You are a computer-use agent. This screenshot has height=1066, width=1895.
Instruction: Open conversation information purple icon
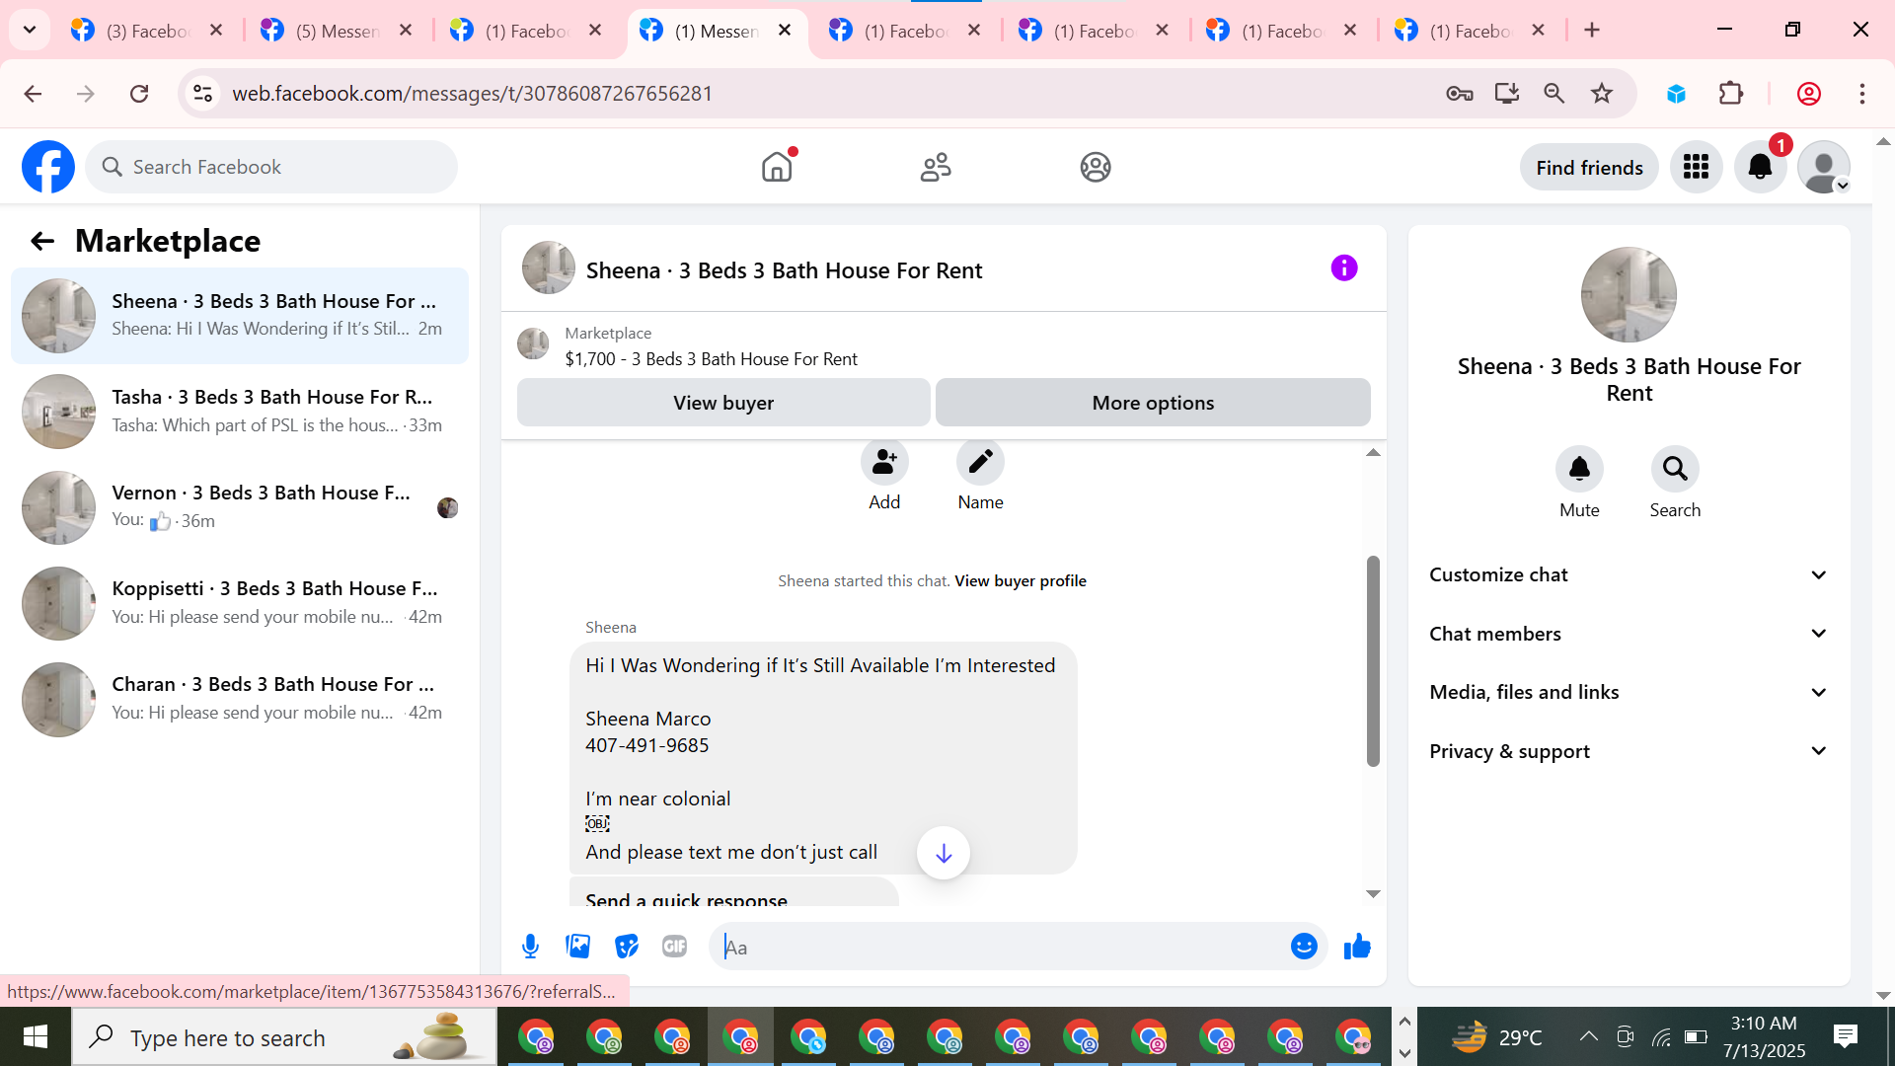coord(1343,268)
